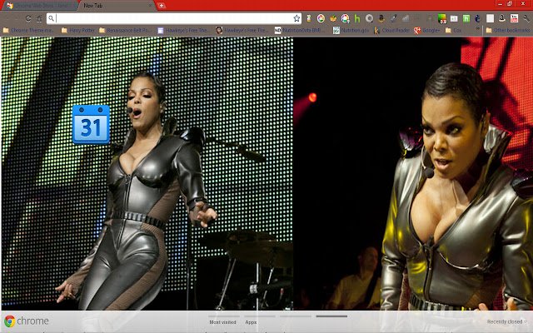Viewport: 533px width, 333px height.
Task: Open a new tab with the plus button
Action: click(x=162, y=6)
